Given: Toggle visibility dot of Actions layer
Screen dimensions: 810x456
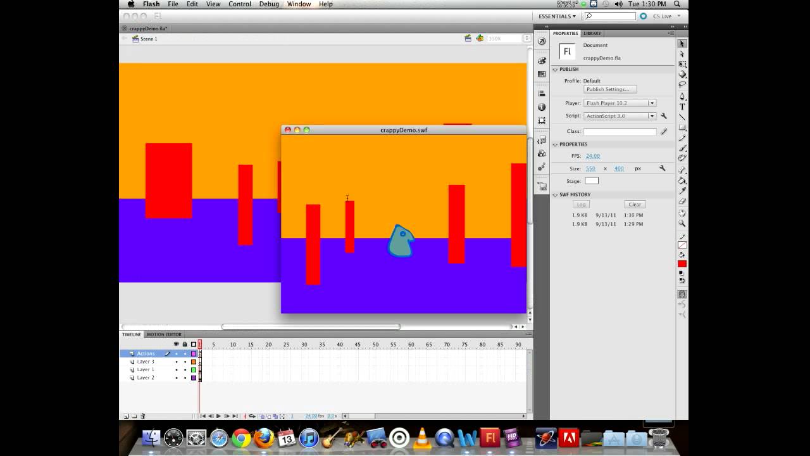Looking at the screenshot, I should coord(177,353).
